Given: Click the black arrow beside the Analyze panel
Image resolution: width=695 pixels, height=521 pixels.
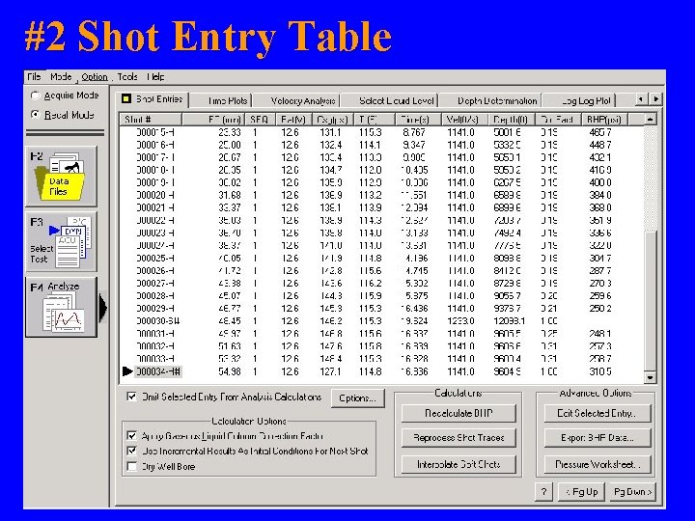Looking at the screenshot, I should tap(103, 308).
